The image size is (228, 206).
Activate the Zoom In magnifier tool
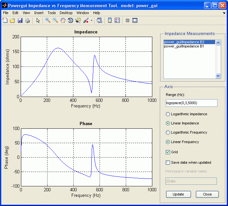click(48, 20)
